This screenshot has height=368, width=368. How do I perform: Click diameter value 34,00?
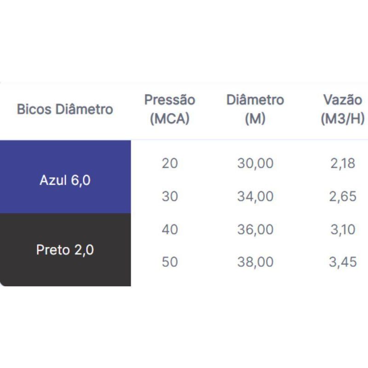[255, 196]
